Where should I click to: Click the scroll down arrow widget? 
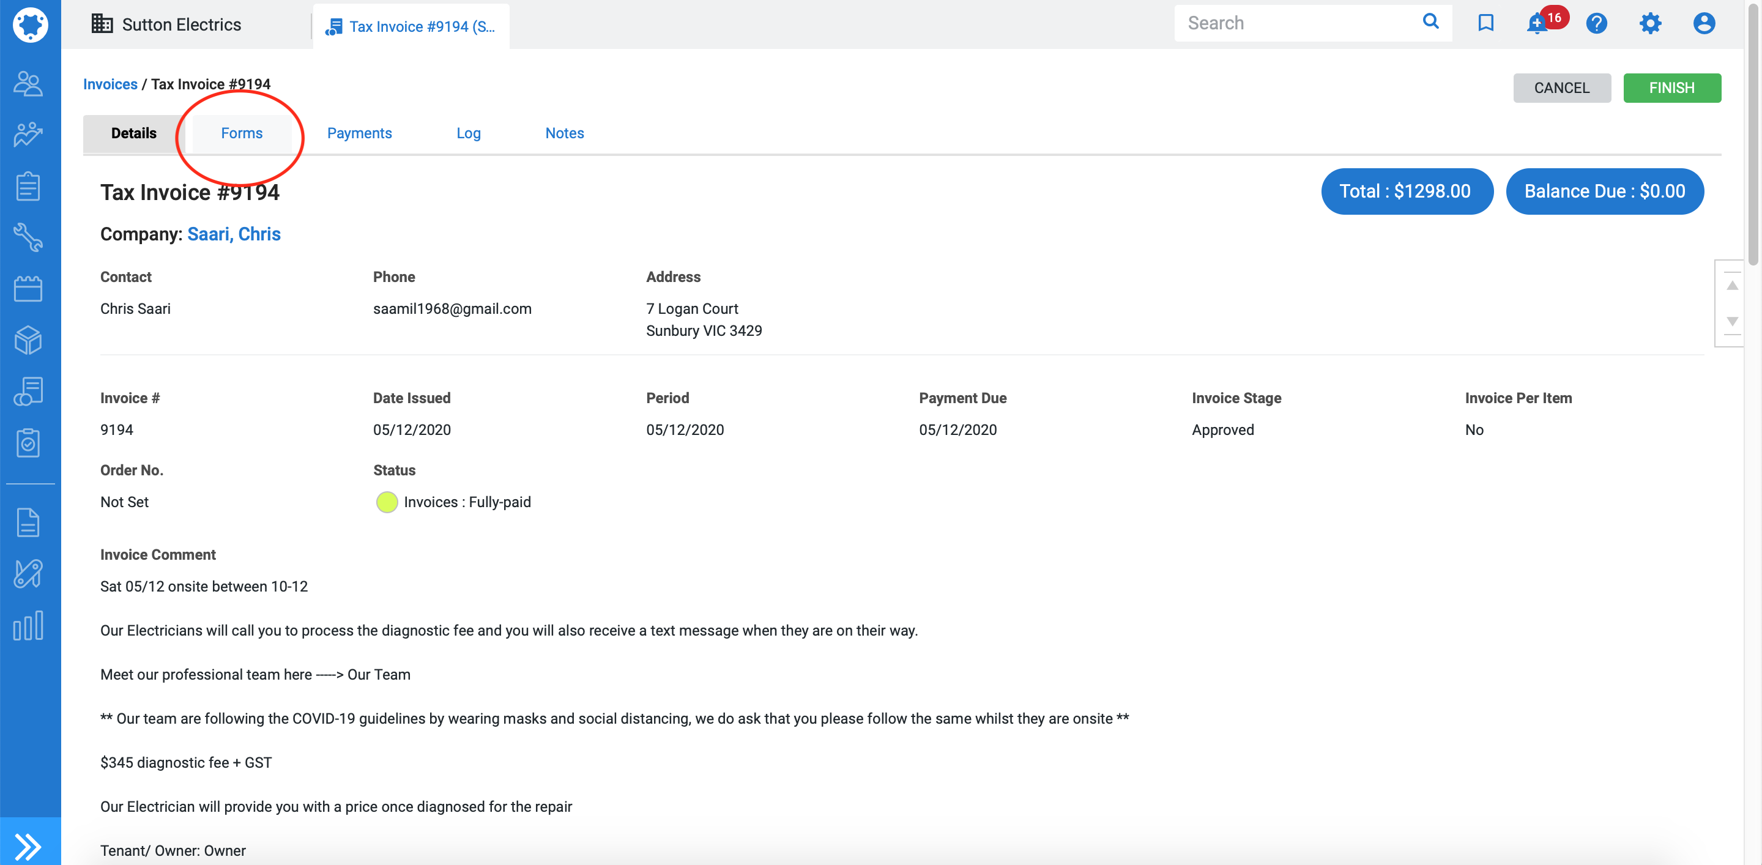(x=1732, y=321)
